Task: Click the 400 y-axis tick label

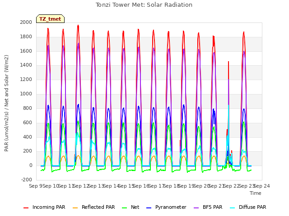Action: coord(28,137)
